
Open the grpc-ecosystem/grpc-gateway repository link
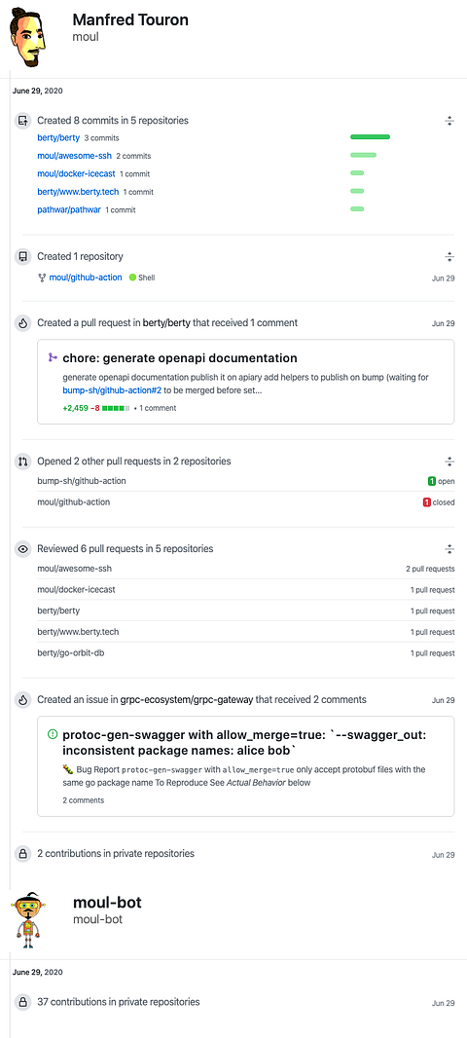click(x=187, y=700)
